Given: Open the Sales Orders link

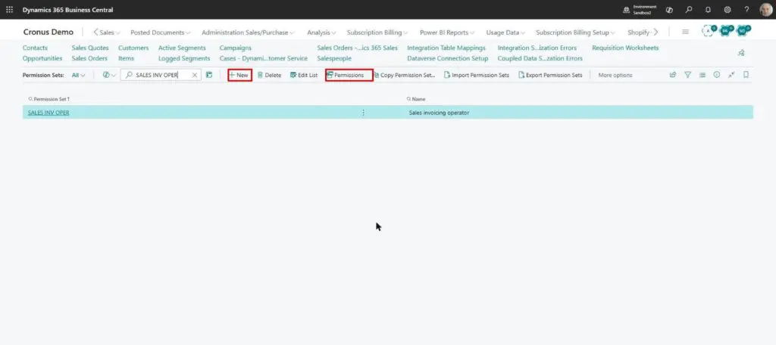Looking at the screenshot, I should coord(89,58).
